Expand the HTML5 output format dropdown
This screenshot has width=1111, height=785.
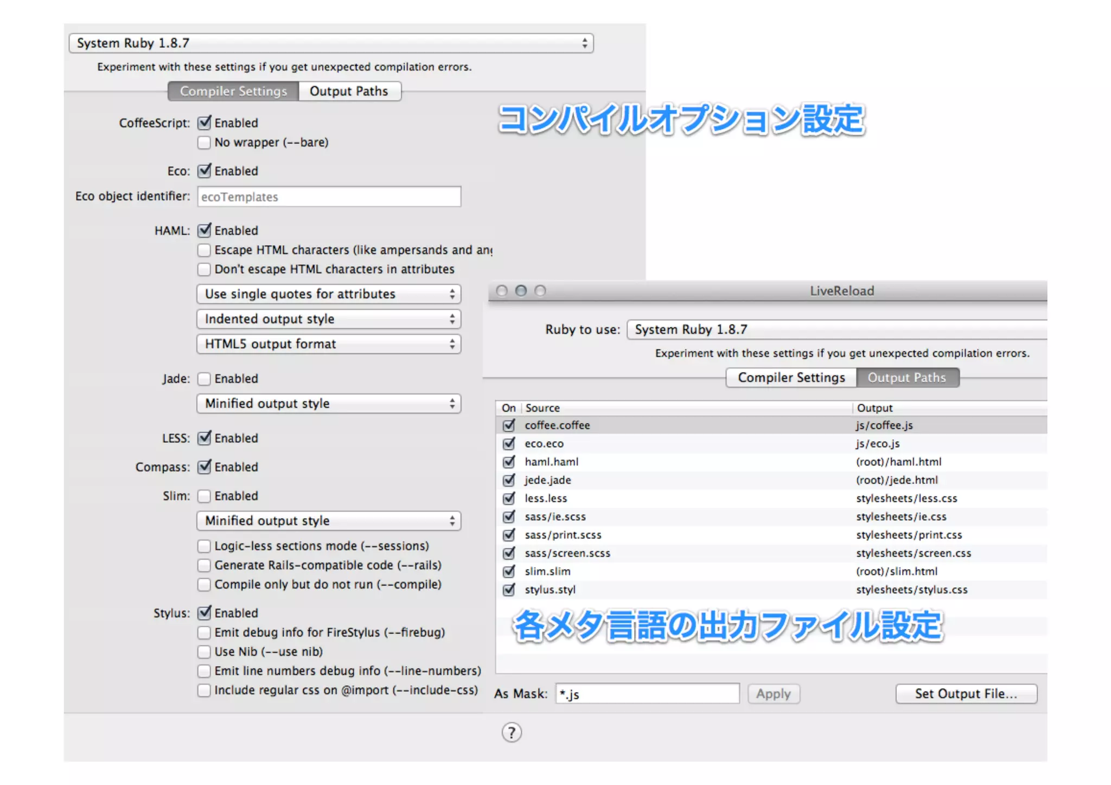click(329, 344)
